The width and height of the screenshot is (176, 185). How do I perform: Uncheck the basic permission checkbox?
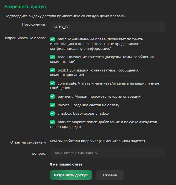tap(52, 39)
